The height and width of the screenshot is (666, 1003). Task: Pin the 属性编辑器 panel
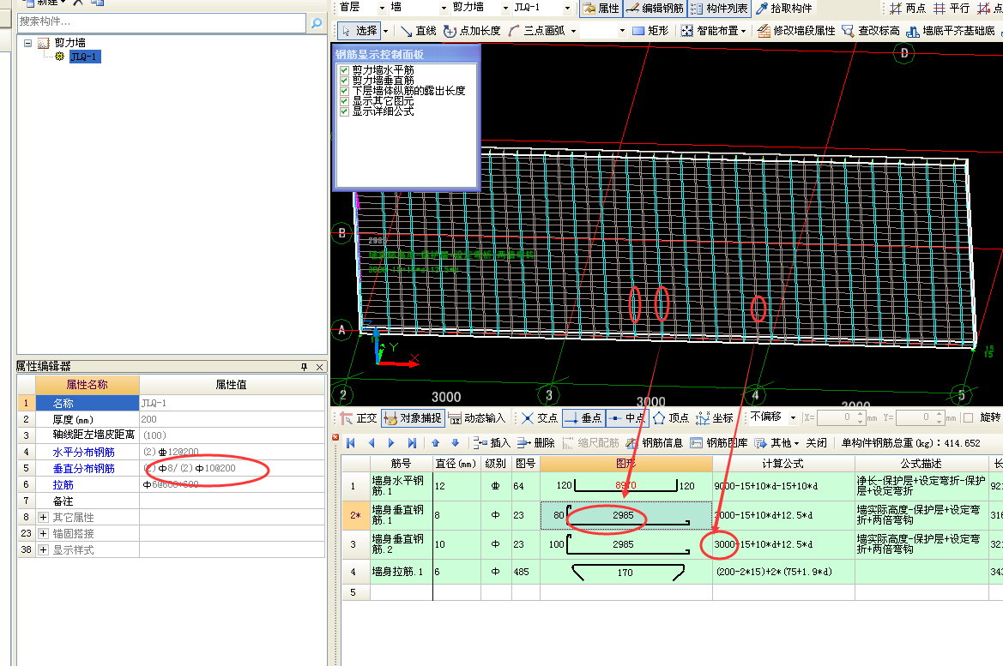[x=304, y=367]
